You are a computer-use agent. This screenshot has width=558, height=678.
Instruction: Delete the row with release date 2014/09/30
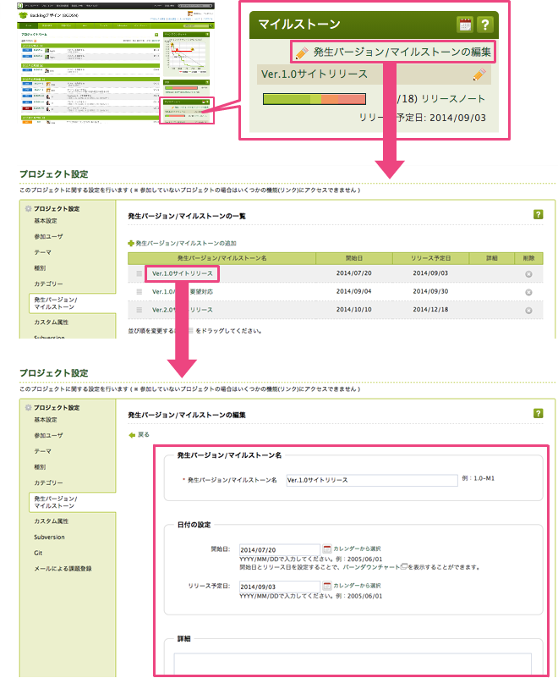point(528,292)
